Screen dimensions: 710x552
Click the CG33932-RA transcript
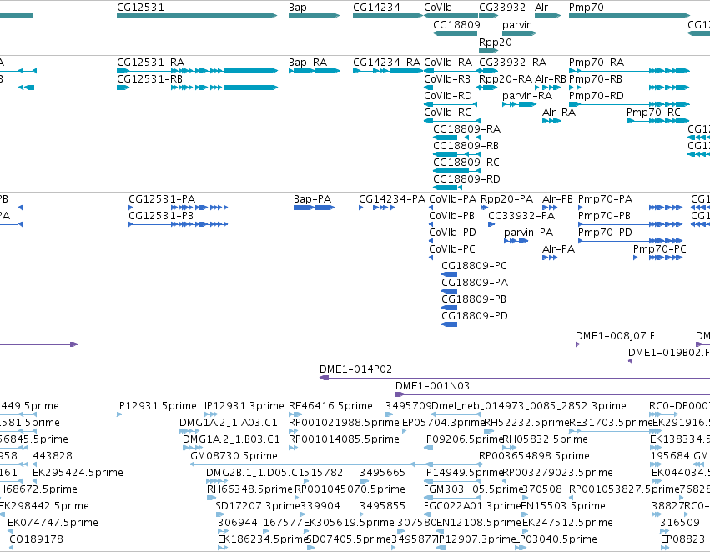pos(512,62)
